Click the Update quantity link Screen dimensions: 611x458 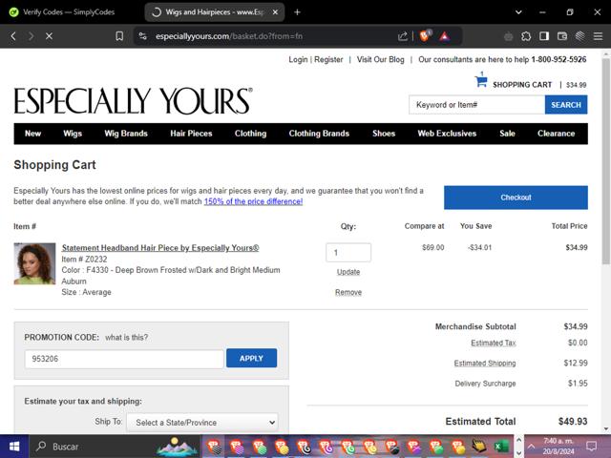(x=348, y=272)
